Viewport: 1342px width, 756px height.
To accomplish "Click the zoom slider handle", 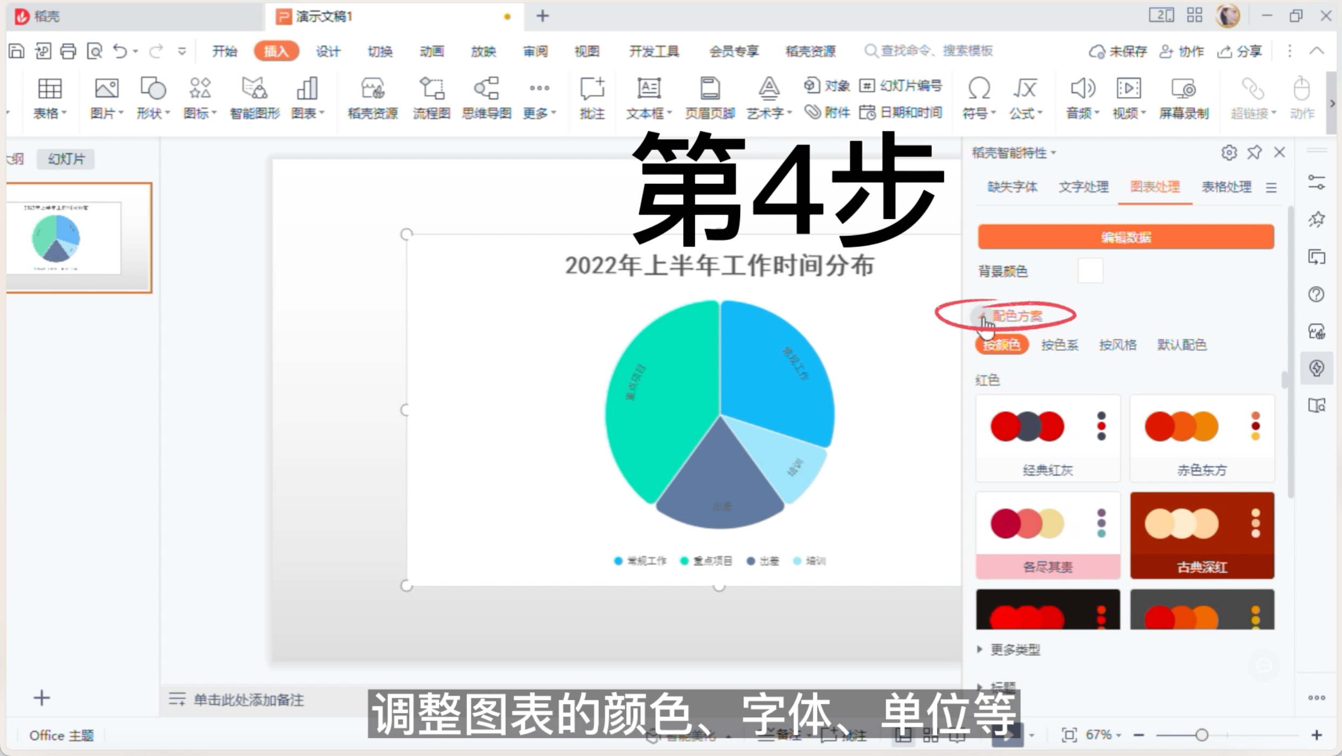I will pyautogui.click(x=1201, y=735).
